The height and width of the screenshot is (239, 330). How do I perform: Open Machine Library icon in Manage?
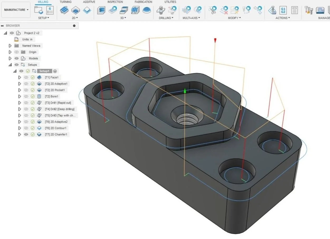(x=320, y=10)
